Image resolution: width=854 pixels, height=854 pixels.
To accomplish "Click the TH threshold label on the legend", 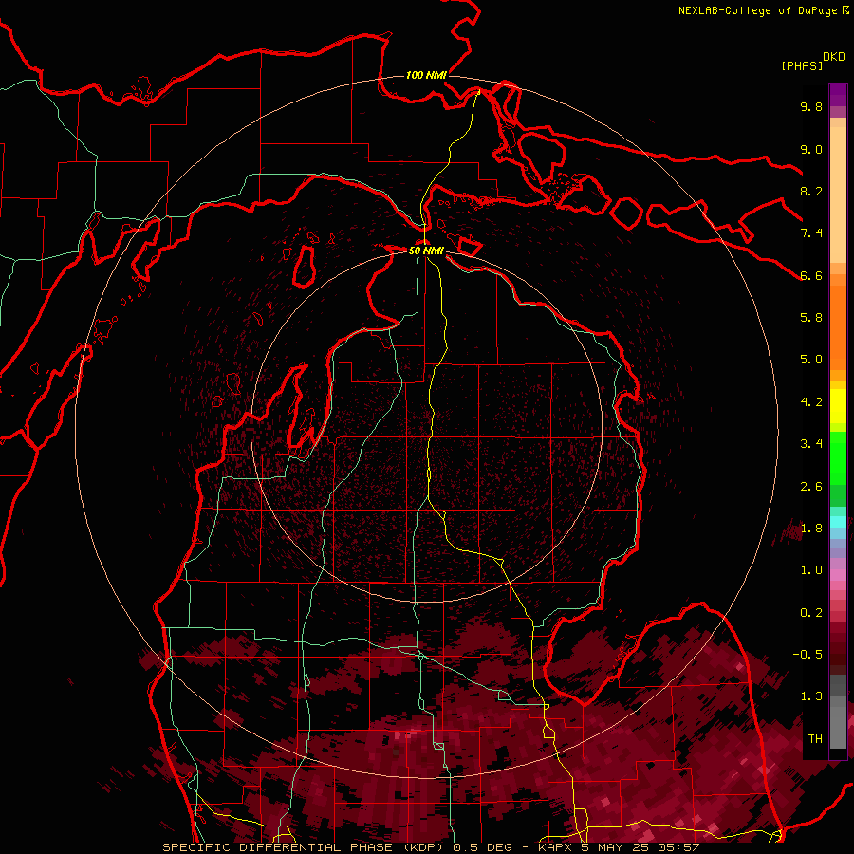I will click(x=815, y=739).
